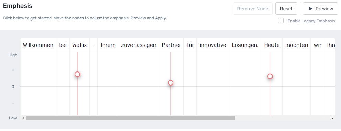The image size is (341, 131).
Task: Click the word für column header
Action: tap(190, 45)
